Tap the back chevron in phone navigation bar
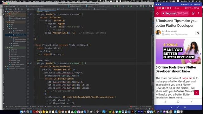This screenshot has width=203, height=114. point(192,102)
